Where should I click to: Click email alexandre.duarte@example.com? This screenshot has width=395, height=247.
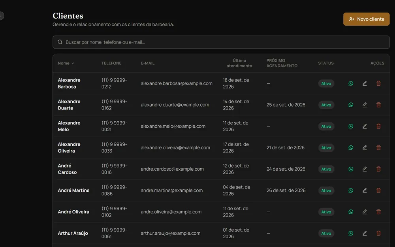point(175,105)
